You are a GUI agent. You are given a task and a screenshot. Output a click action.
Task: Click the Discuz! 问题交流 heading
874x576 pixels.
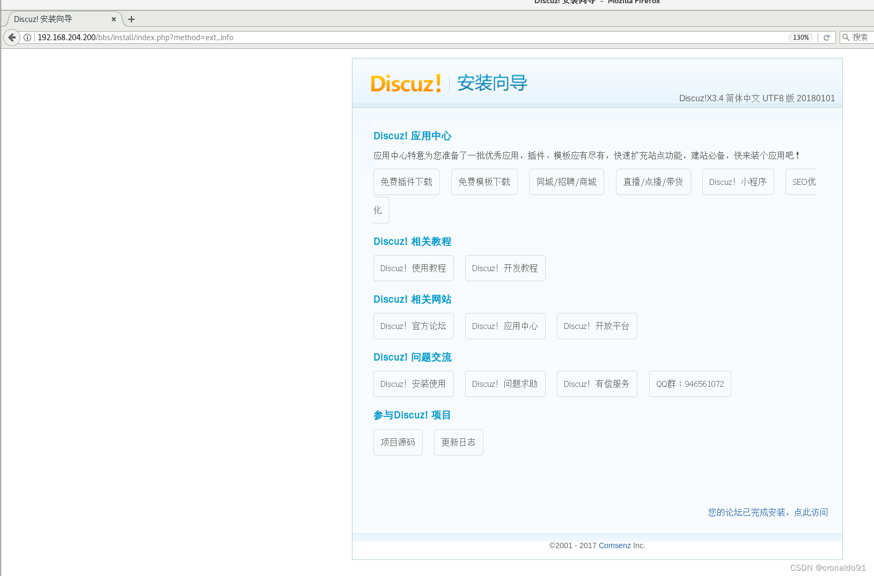pyautogui.click(x=413, y=357)
